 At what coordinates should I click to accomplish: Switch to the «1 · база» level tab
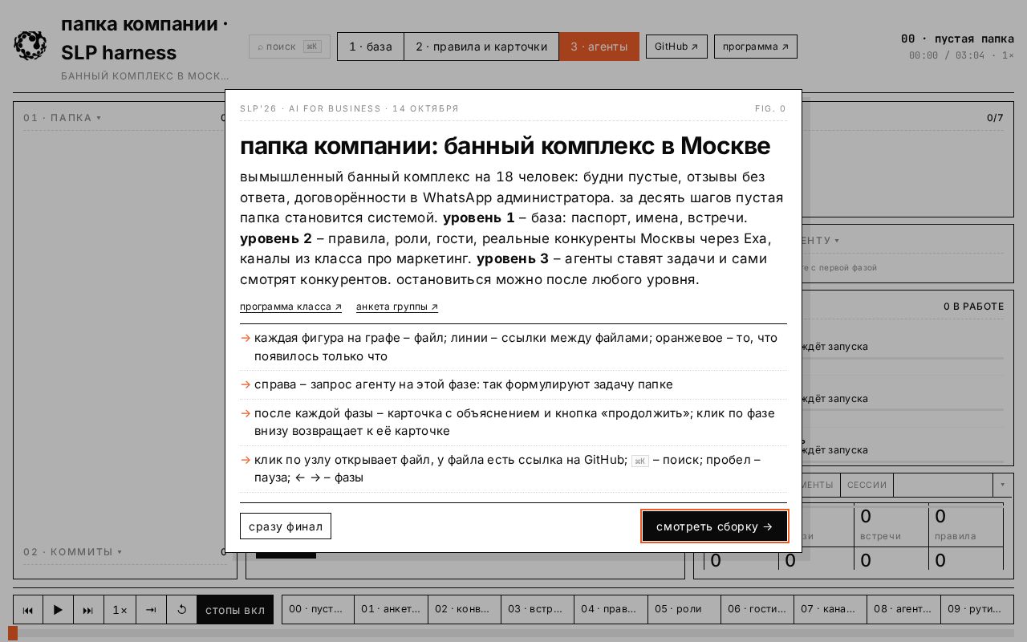(x=371, y=47)
